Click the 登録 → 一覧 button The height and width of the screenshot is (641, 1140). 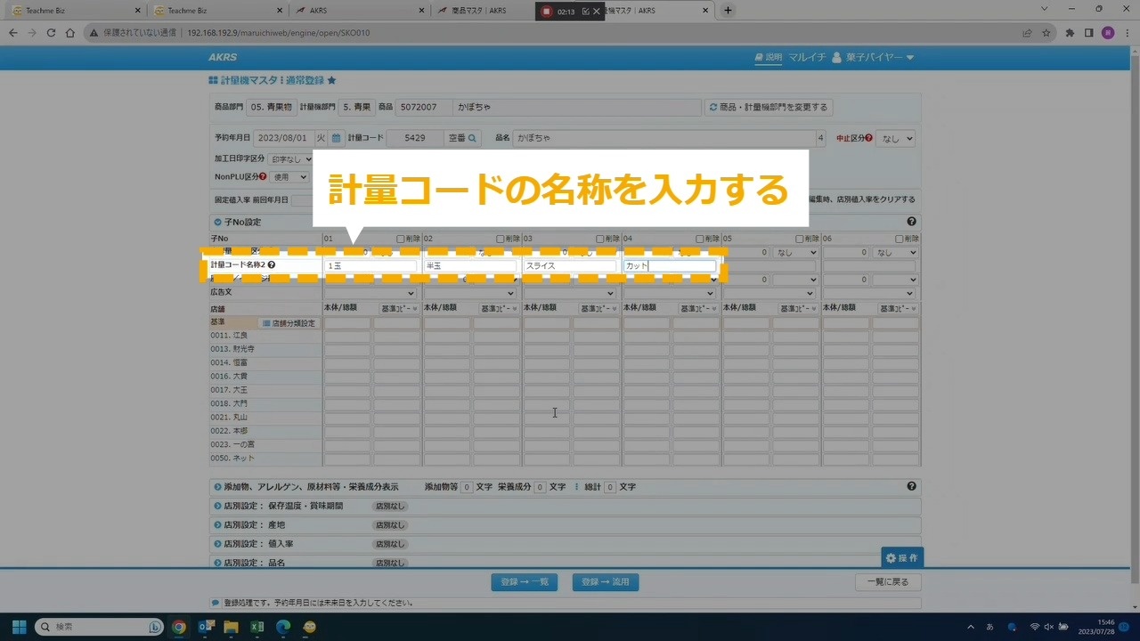pos(525,582)
